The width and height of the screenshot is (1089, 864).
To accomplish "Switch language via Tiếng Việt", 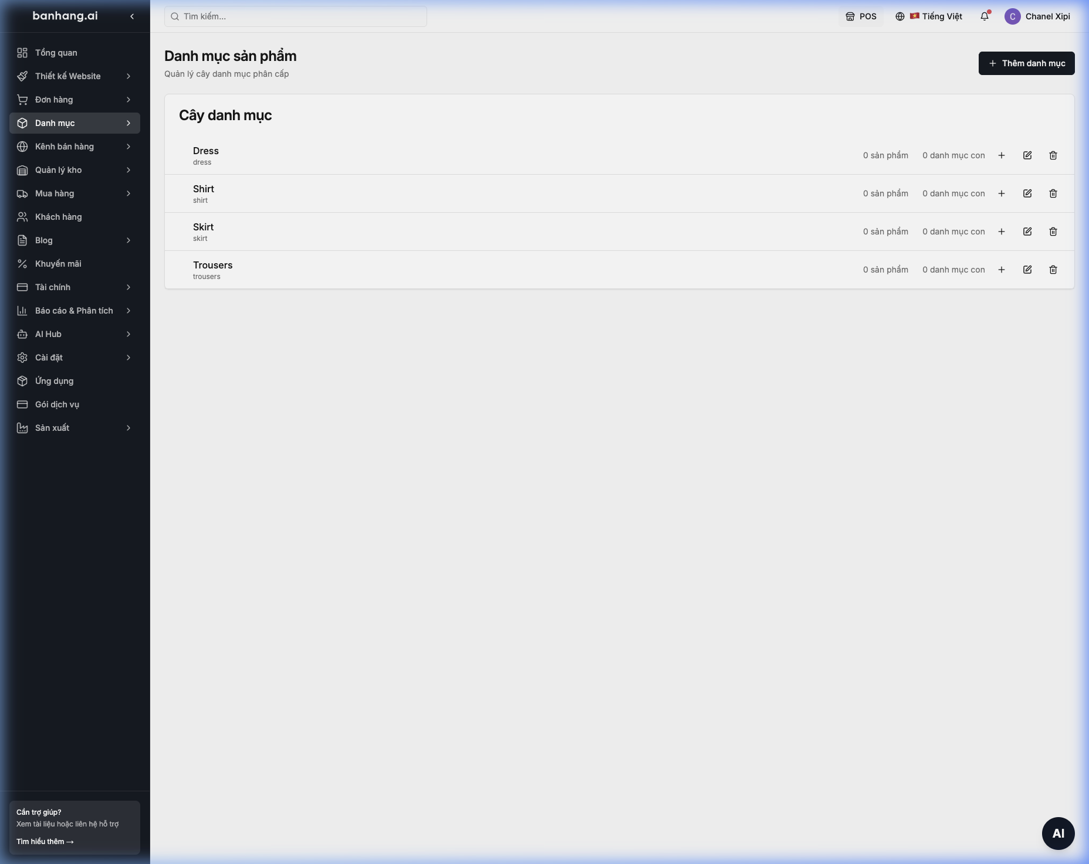I will coord(929,16).
